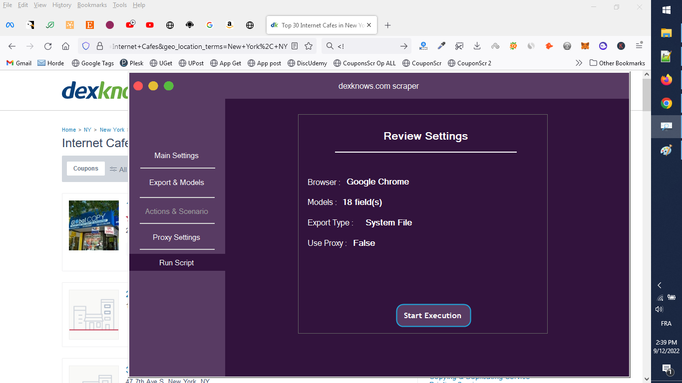Switch to the pinned Amazon tab
This screenshot has width=682, height=383.
230,25
